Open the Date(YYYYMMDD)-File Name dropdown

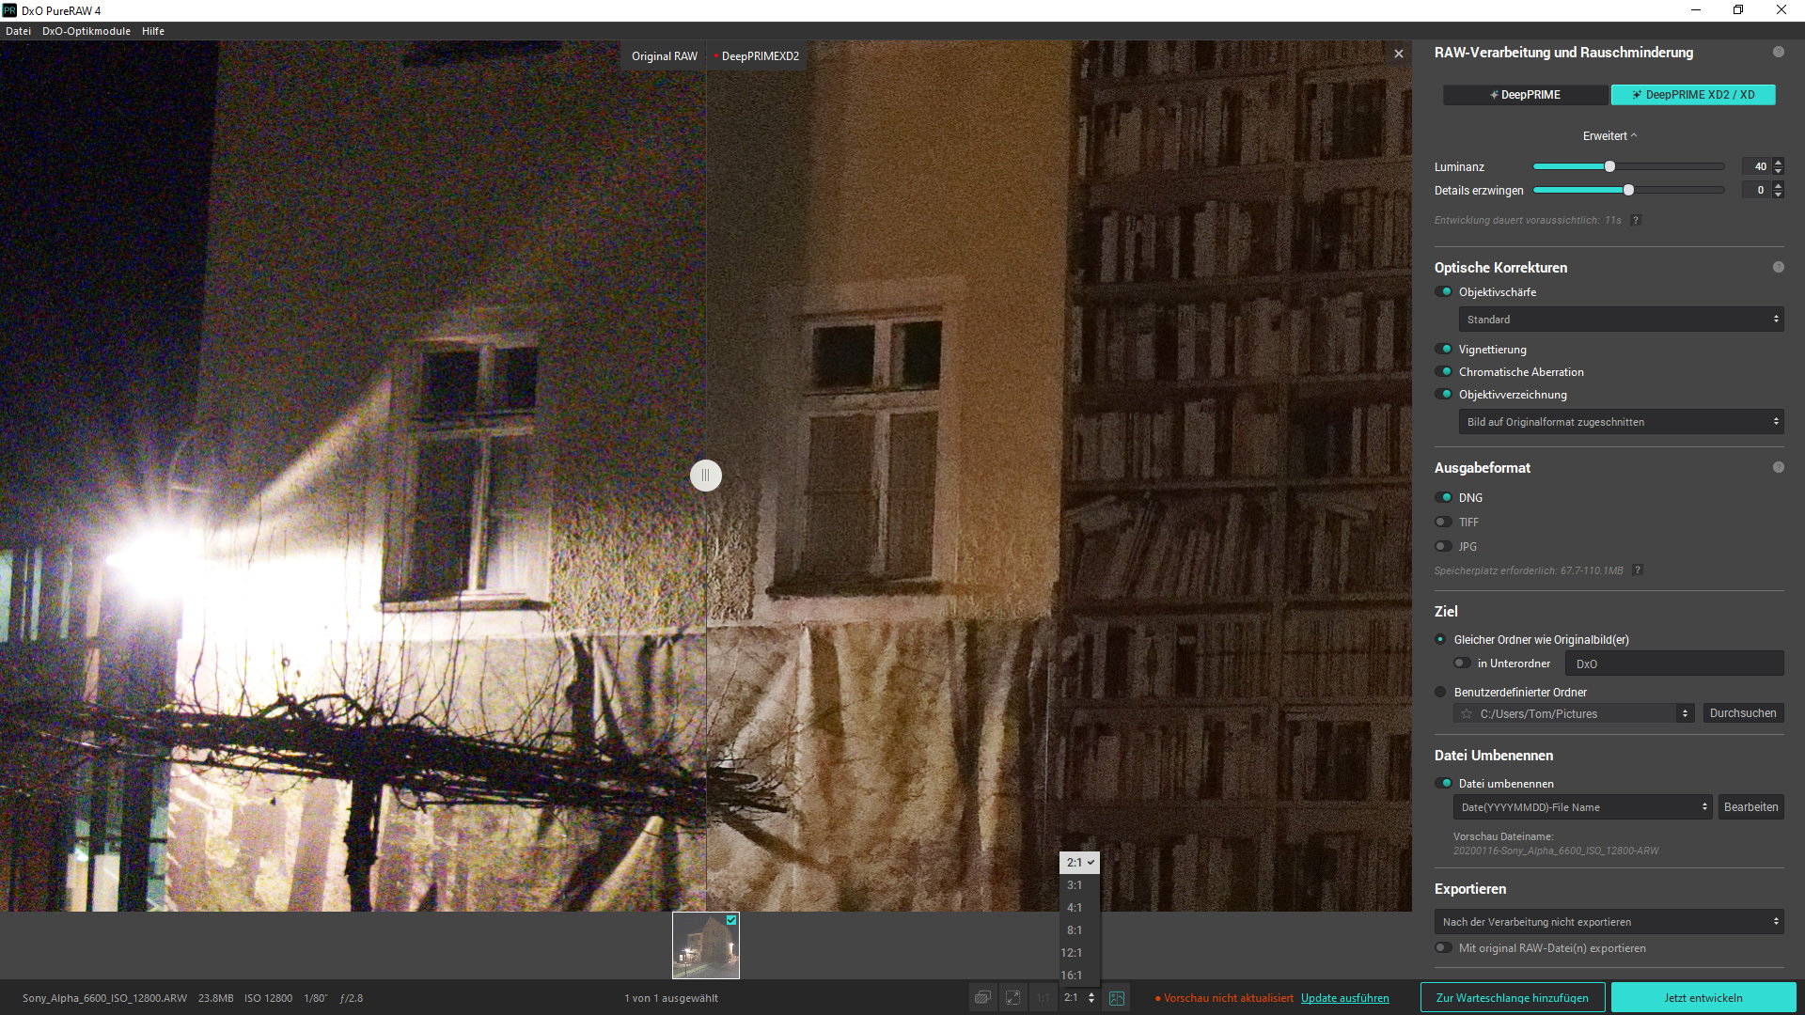click(x=1583, y=807)
